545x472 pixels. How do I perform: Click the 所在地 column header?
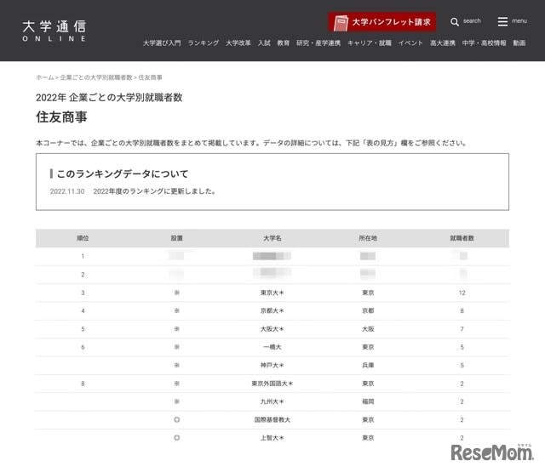pos(368,238)
